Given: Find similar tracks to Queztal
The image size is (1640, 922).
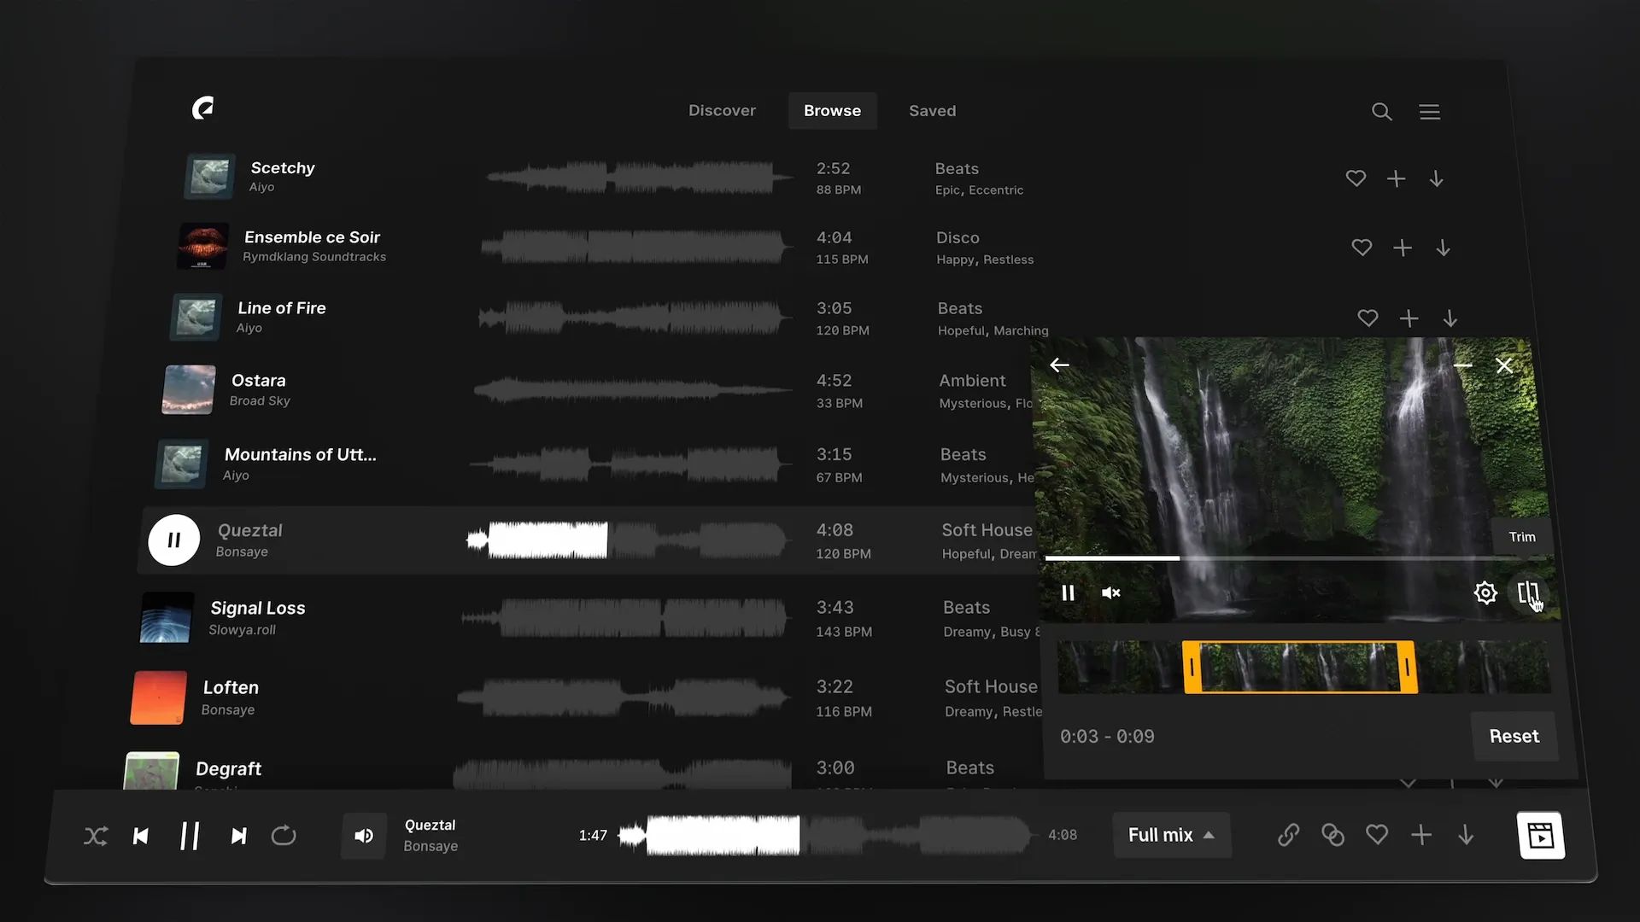Looking at the screenshot, I should pyautogui.click(x=1333, y=835).
